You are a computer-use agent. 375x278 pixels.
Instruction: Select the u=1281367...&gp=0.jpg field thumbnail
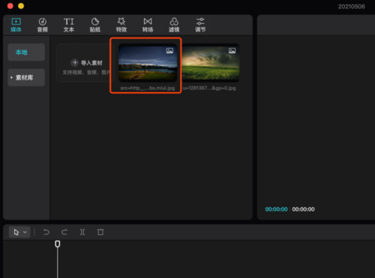[211, 63]
